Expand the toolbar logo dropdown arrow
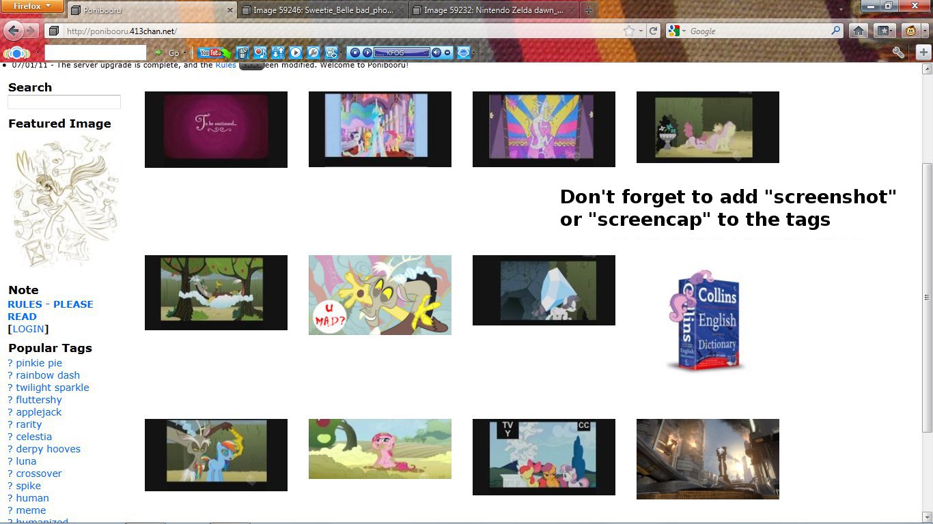 pyautogui.click(x=38, y=53)
